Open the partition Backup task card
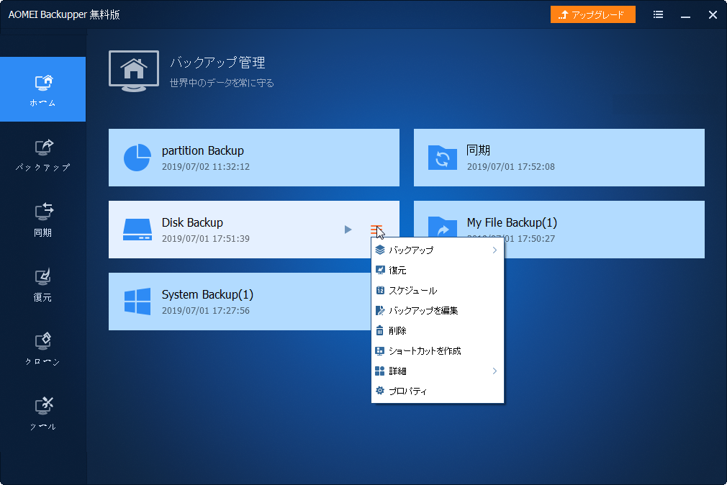727x485 pixels. (x=254, y=158)
